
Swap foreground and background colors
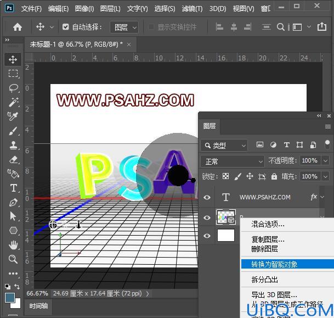[17, 287]
